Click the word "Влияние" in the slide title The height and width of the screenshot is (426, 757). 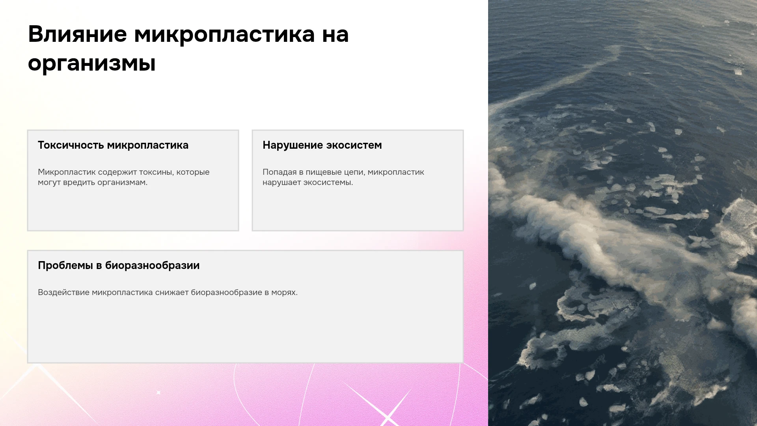pos(77,34)
